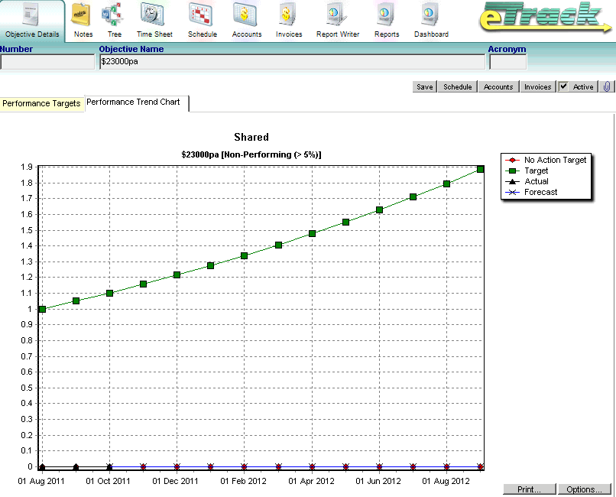Open the Options dialog

[x=584, y=489]
